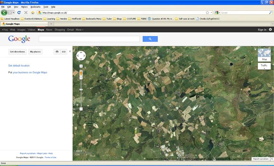The image size is (274, 166).
Task: Click the Get directions button
Action: [17, 52]
